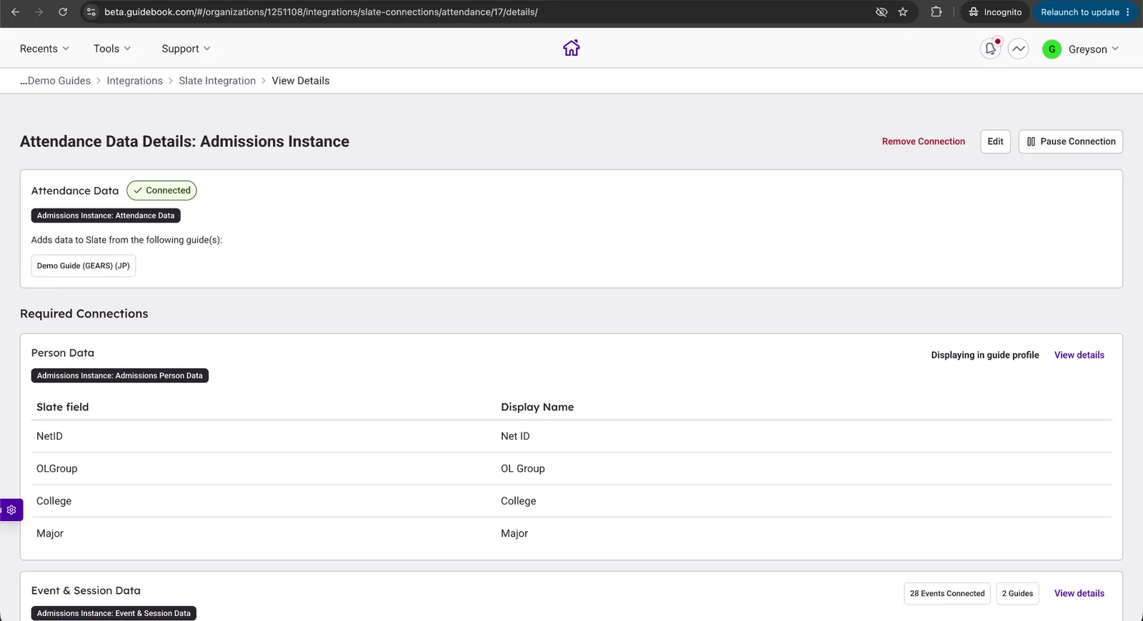Bookmark this page with the star icon
The image size is (1143, 621).
tap(903, 12)
